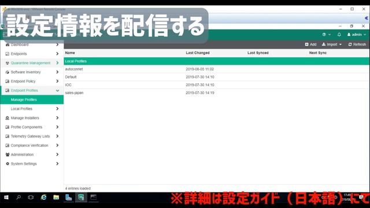Click the Local Profiles group header row
Image resolution: width=370 pixels, height=208 pixels.
(x=217, y=61)
